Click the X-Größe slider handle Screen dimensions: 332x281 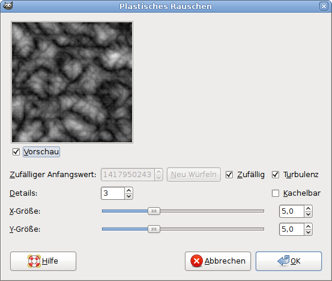pos(154,211)
